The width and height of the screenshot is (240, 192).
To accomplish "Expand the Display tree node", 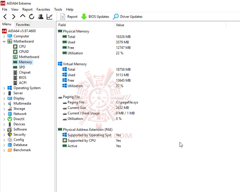I will tap(4, 99).
